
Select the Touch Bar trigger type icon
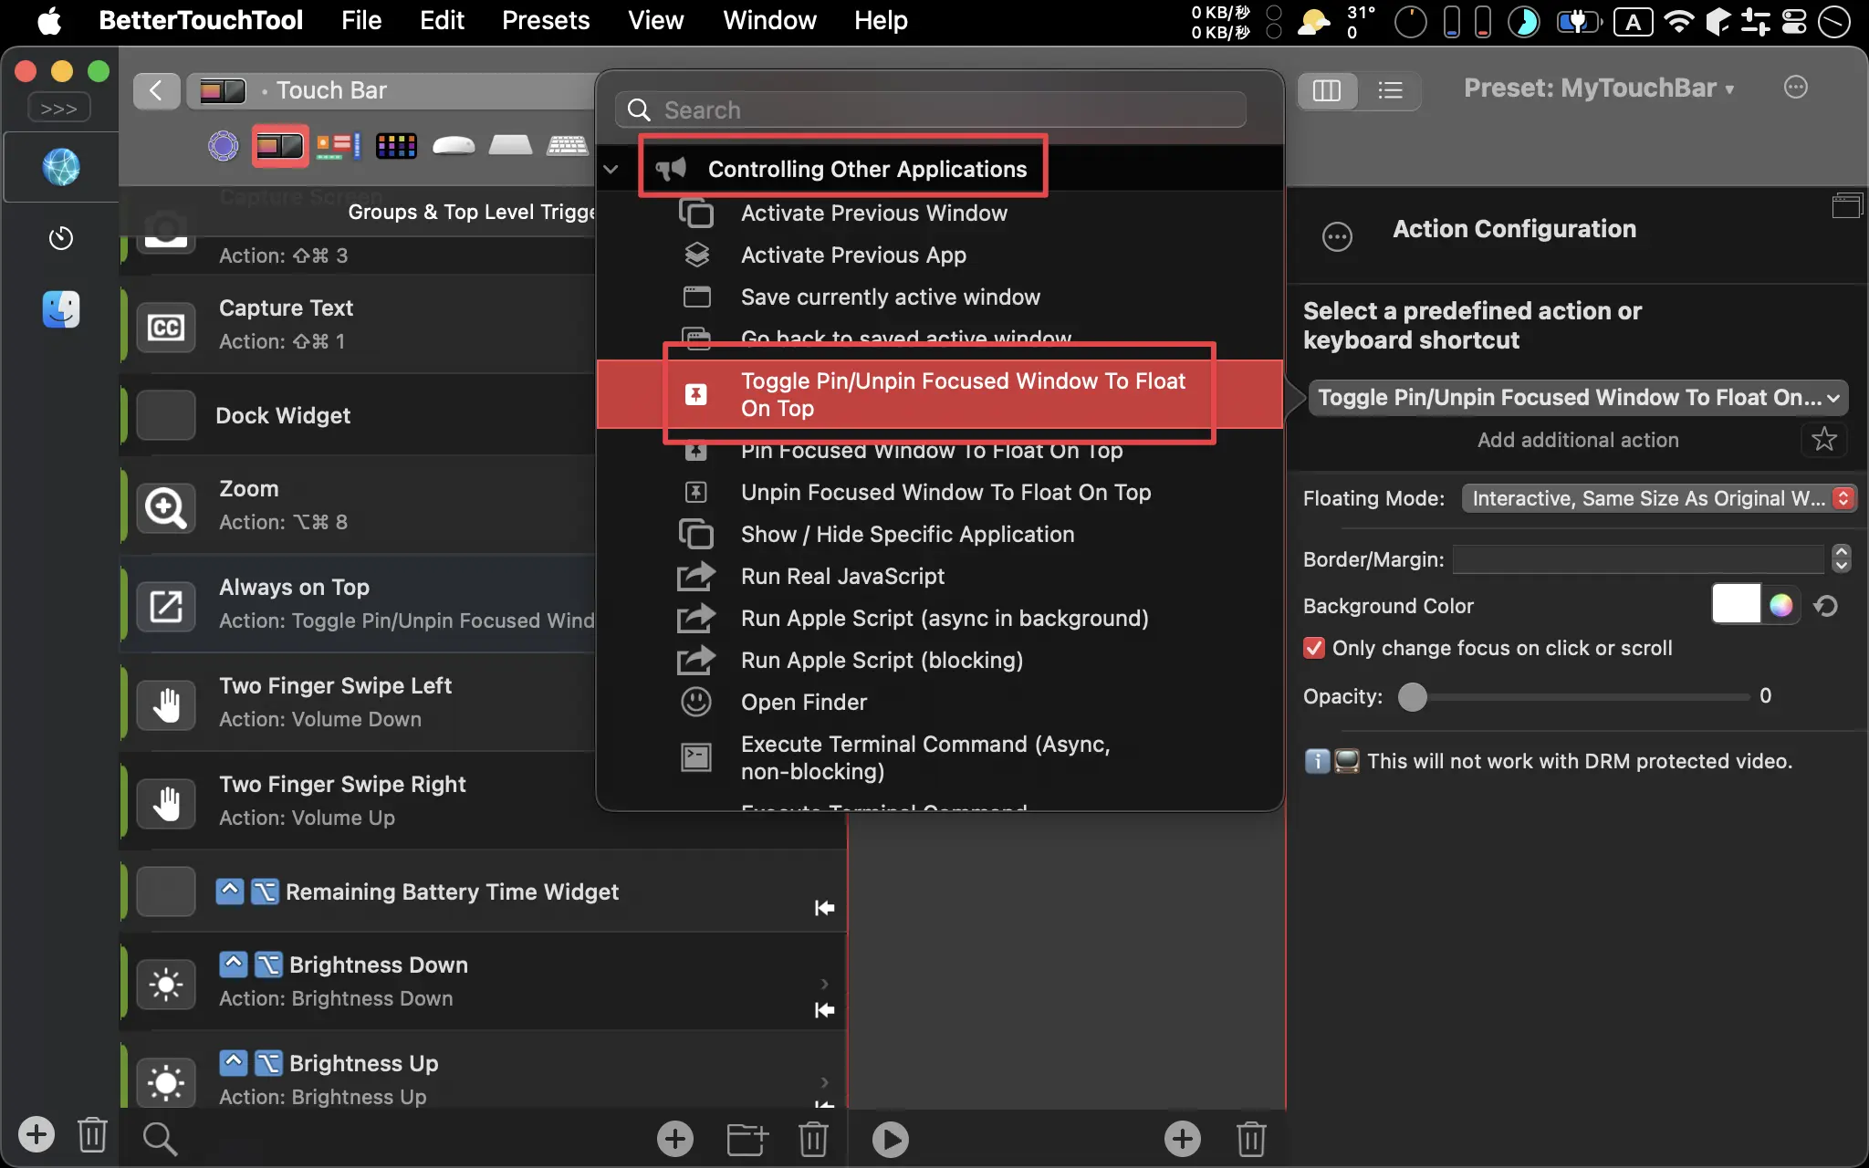point(279,145)
